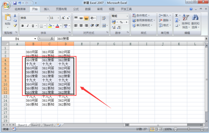Open the font size dropdown

tap(58, 18)
